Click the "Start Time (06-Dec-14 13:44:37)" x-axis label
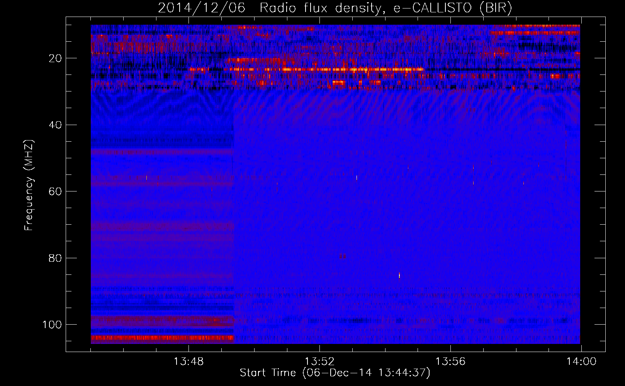 click(x=335, y=373)
